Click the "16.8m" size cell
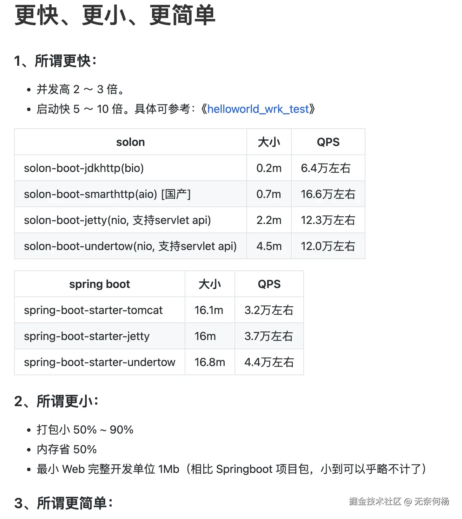The height and width of the screenshot is (519, 462). click(x=210, y=362)
